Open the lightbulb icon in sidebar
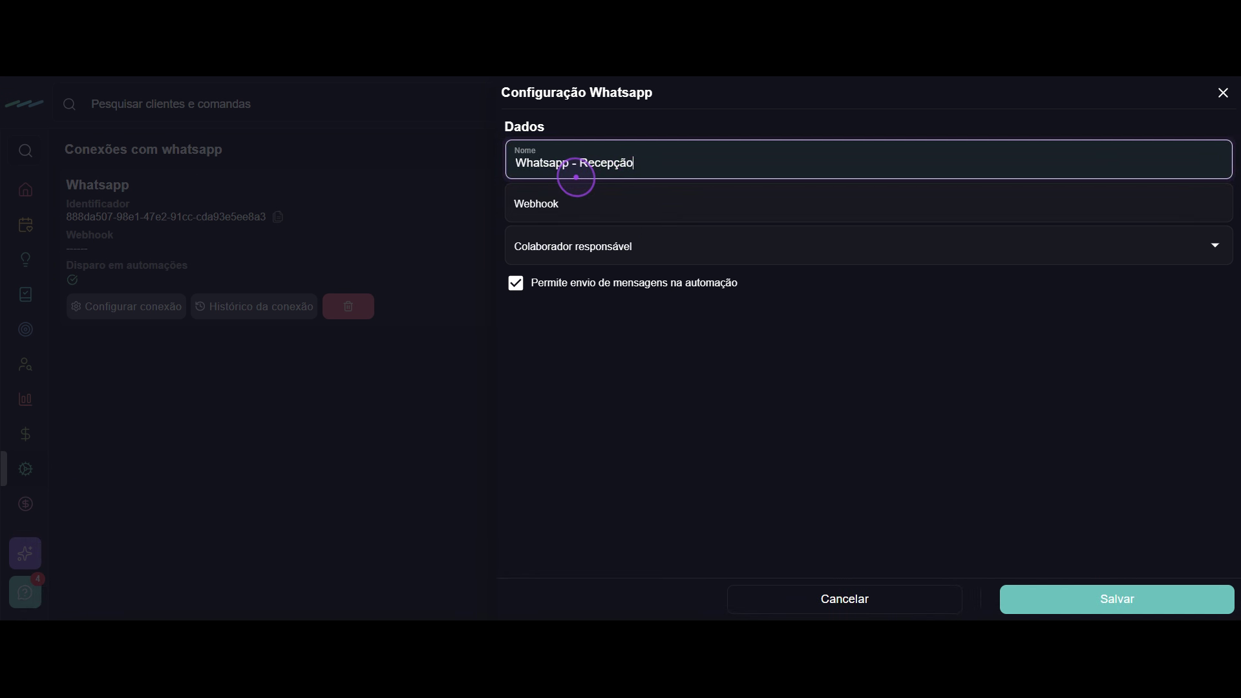The image size is (1241, 698). [x=25, y=260]
